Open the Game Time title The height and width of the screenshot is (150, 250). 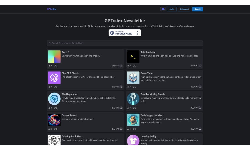point(146,73)
